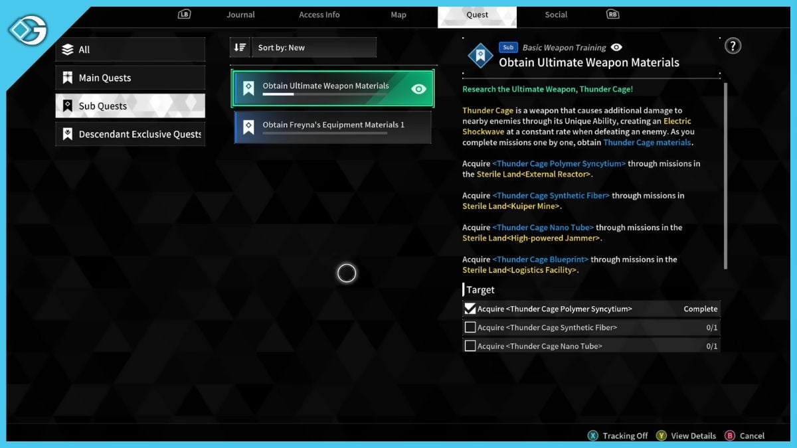This screenshot has width=797, height=448.
Task: Switch to the Social tab
Action: (556, 15)
